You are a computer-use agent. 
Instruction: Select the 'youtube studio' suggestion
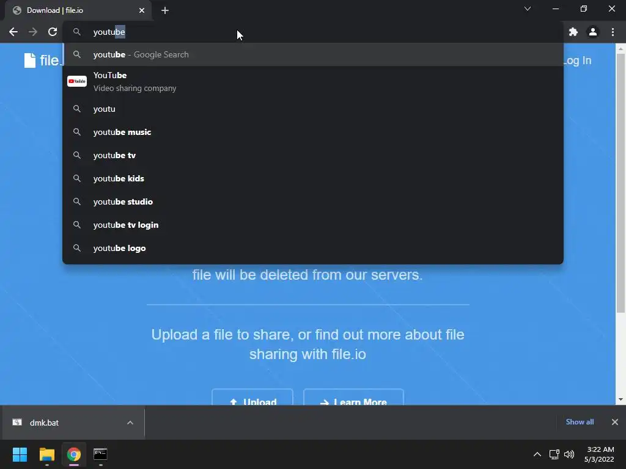point(313,202)
